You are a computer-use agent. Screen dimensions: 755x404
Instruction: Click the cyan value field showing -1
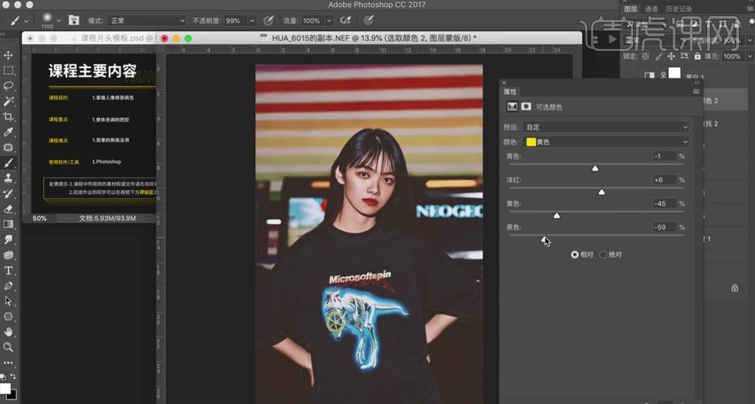[664, 156]
